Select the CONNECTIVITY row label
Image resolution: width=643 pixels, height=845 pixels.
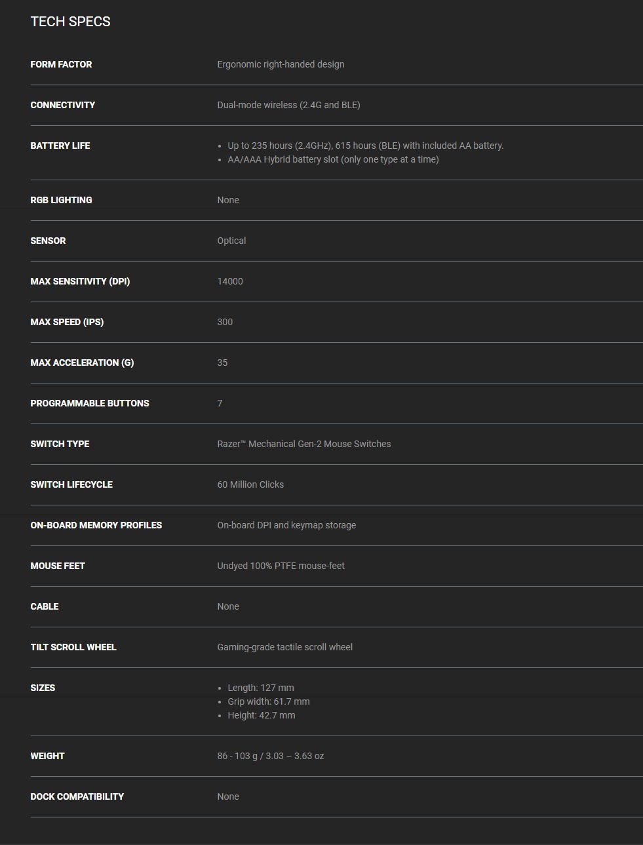point(62,105)
